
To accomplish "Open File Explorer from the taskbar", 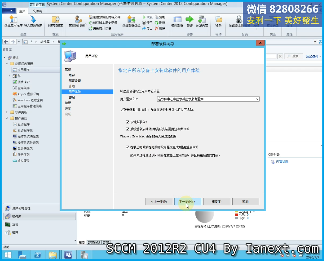I will (52, 255).
